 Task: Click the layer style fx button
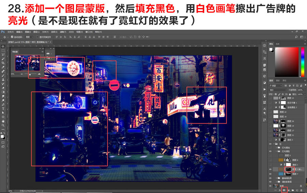280,190
